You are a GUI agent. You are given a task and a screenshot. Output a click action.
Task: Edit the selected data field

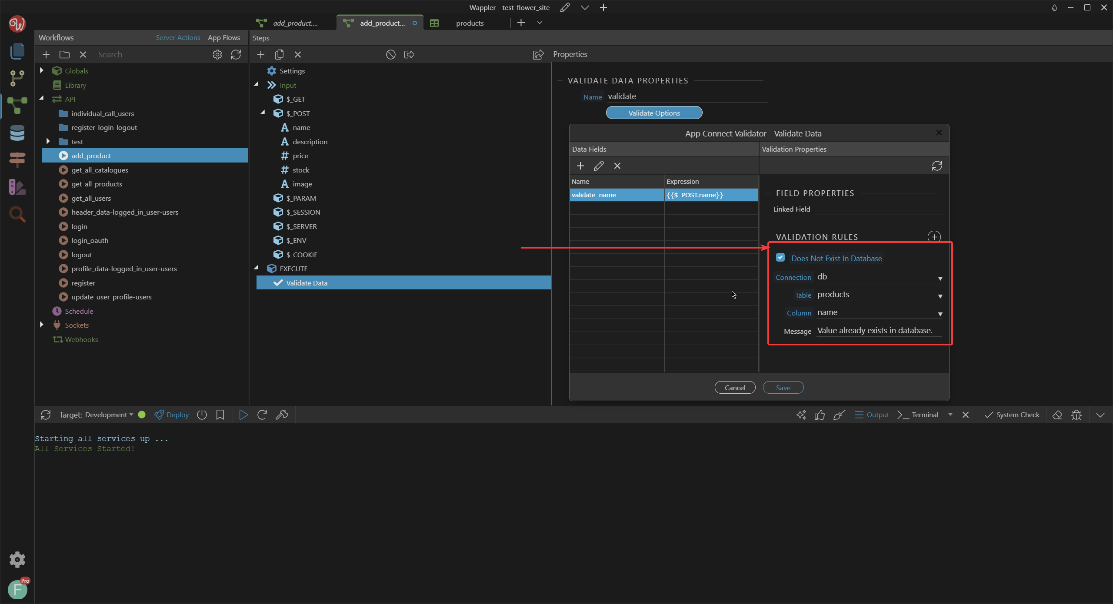tap(599, 166)
